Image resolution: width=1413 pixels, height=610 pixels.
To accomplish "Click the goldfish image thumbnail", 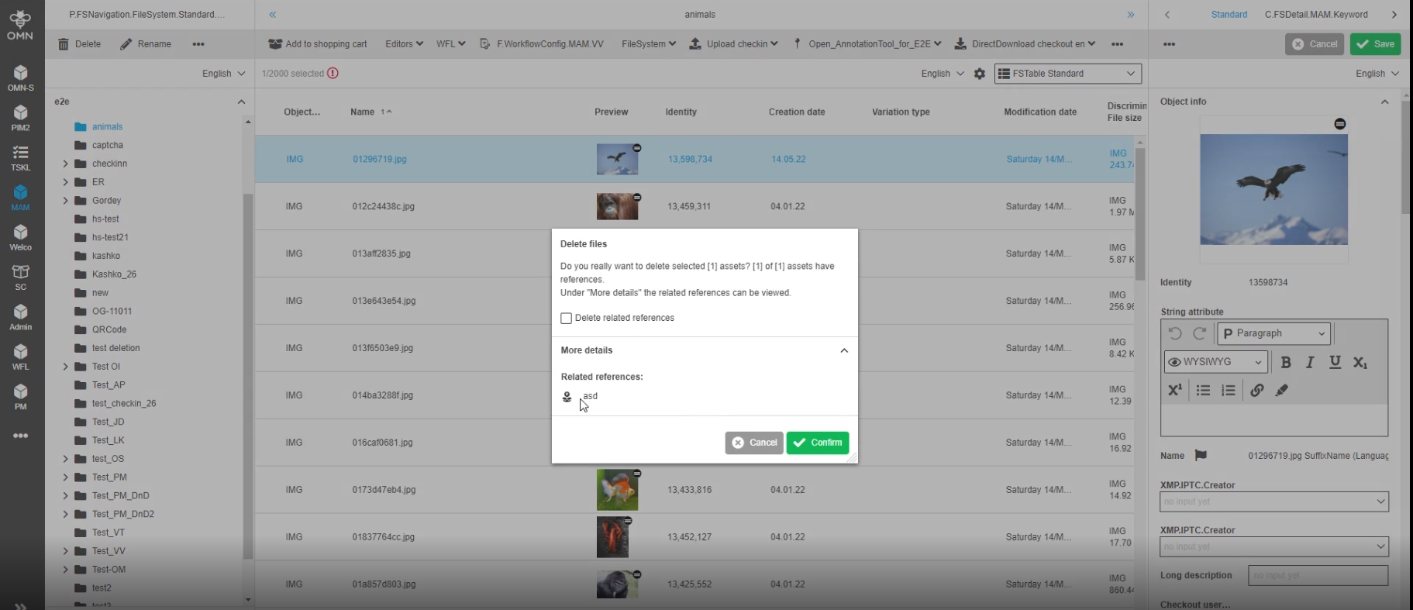I will click(617, 490).
